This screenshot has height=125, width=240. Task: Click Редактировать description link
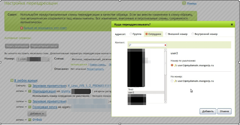pos(95,69)
